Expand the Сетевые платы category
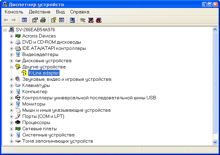The width and height of the screenshot is (220, 155). [11, 129]
